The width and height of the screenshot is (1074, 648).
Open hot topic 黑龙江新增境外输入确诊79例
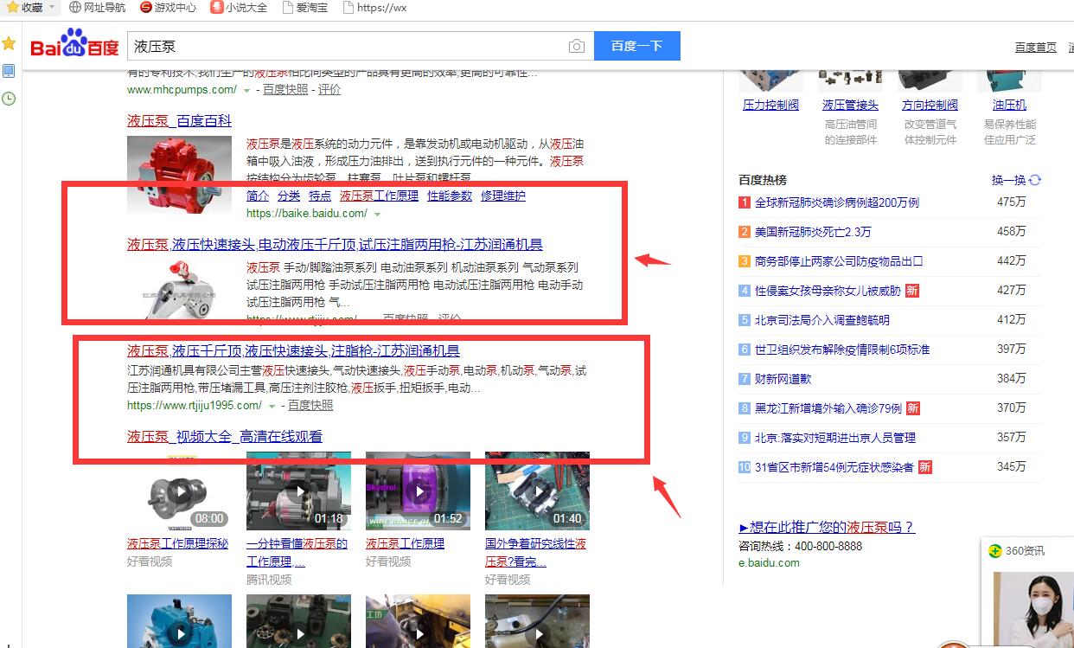[828, 408]
